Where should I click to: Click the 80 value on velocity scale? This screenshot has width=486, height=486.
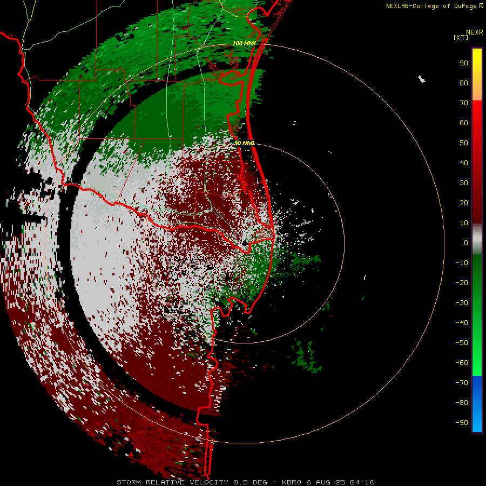coord(464,83)
